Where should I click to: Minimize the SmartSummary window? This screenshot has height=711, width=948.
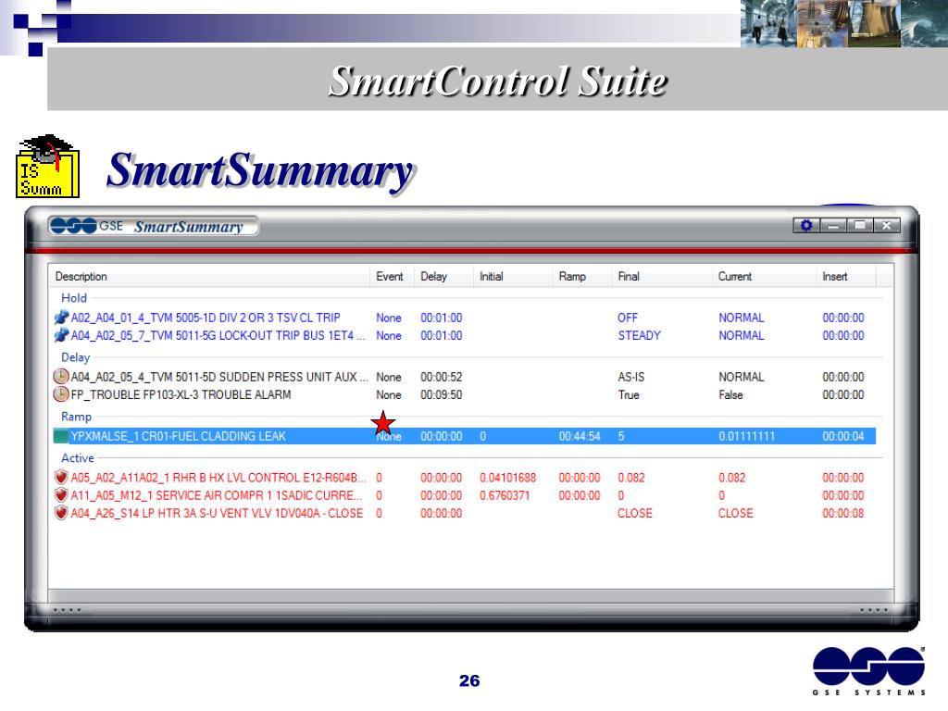coord(833,226)
